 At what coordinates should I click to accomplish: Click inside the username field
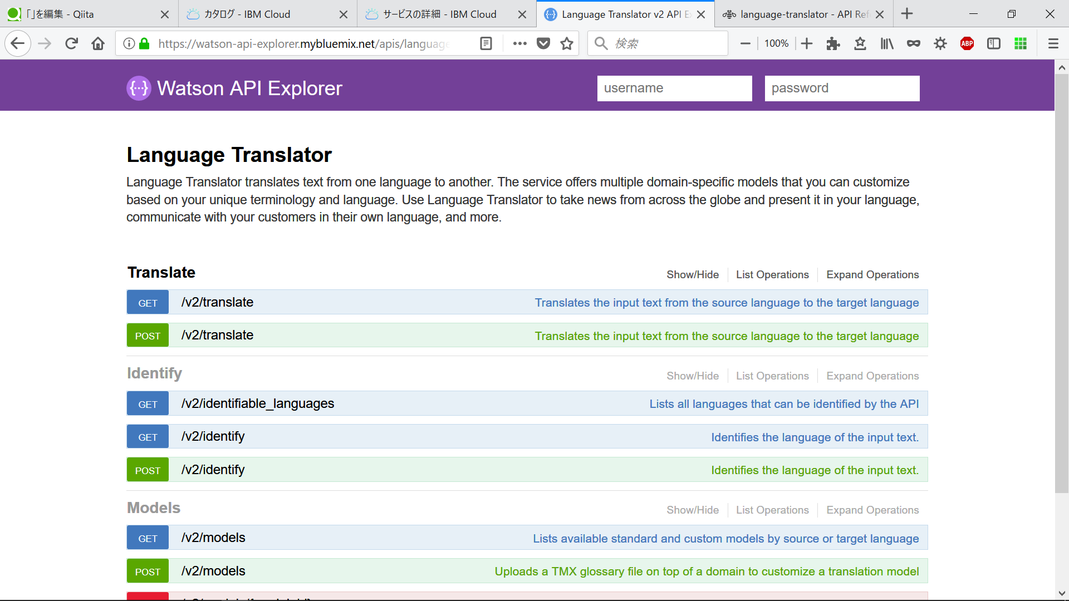pyautogui.click(x=674, y=88)
